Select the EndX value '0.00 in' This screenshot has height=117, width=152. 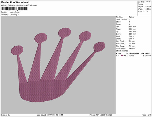[131, 36]
